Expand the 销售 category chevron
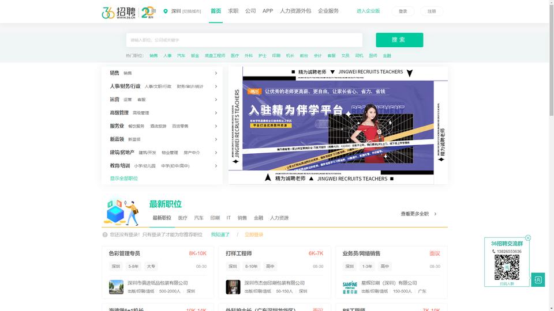This screenshot has width=554, height=311. point(216,73)
